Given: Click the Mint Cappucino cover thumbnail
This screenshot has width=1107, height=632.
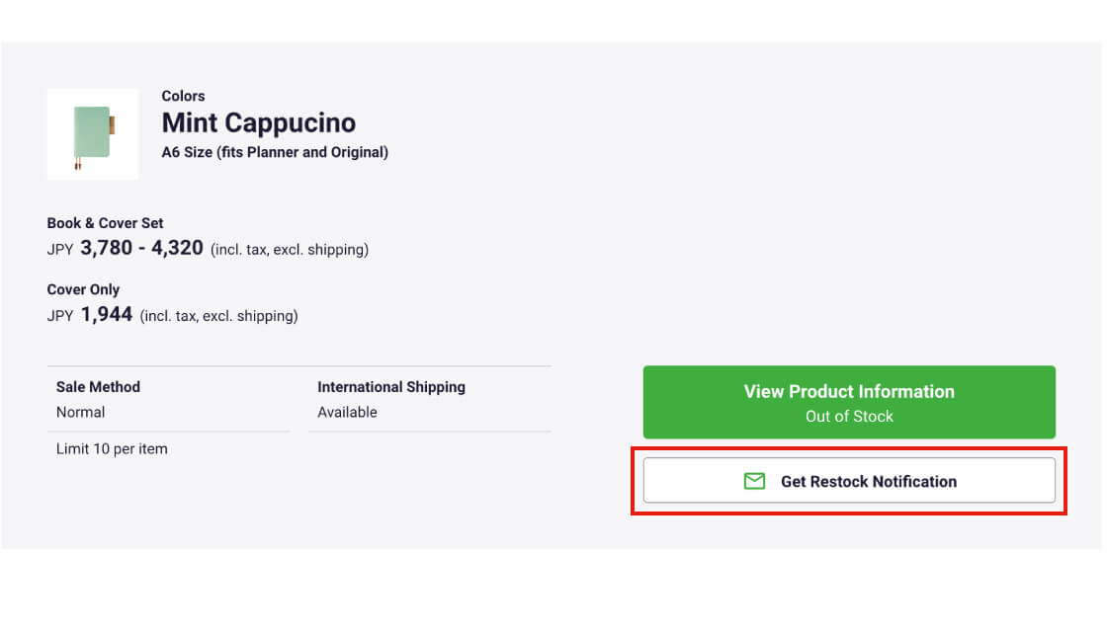Looking at the screenshot, I should (92, 134).
